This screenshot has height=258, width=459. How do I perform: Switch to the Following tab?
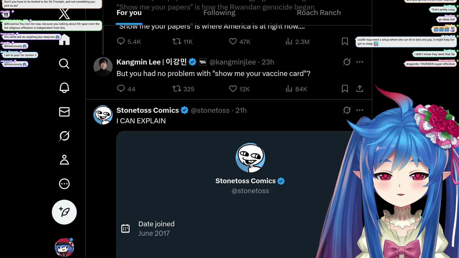tap(219, 13)
